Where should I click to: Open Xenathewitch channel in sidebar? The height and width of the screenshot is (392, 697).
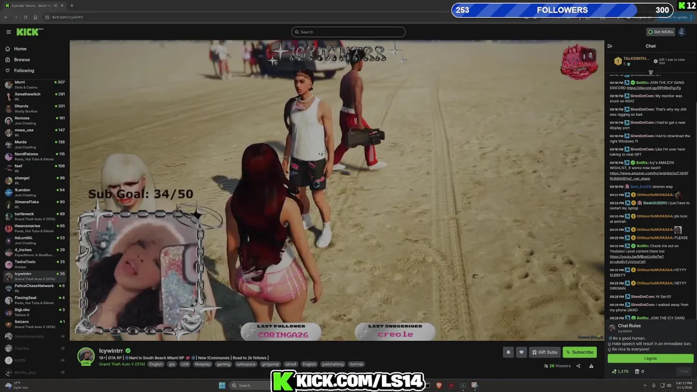point(34,96)
